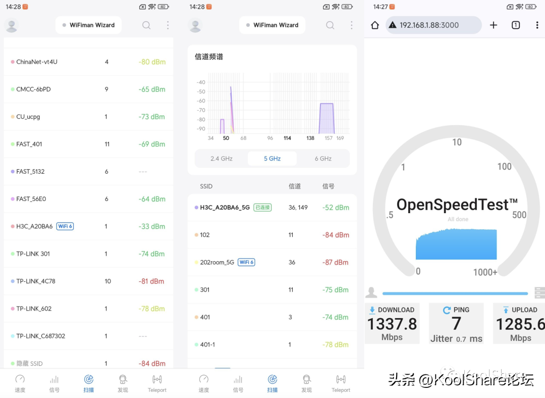Open ChinaNet-vt4U network row
The width and height of the screenshot is (545, 398).
point(89,62)
